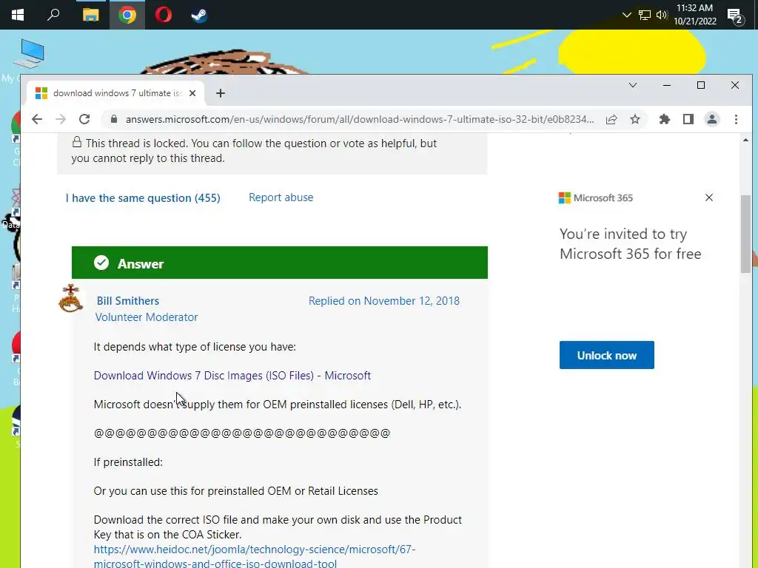The image size is (758, 568).
Task: Open Download Windows 7 Disc Images link
Action: [232, 376]
